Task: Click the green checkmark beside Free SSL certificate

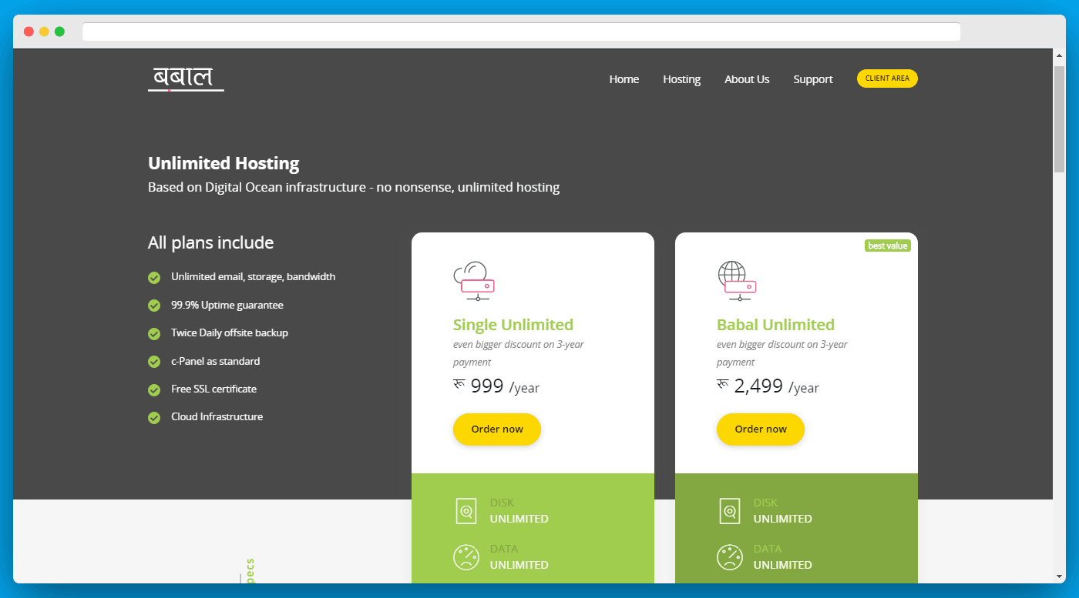Action: pyautogui.click(x=154, y=389)
